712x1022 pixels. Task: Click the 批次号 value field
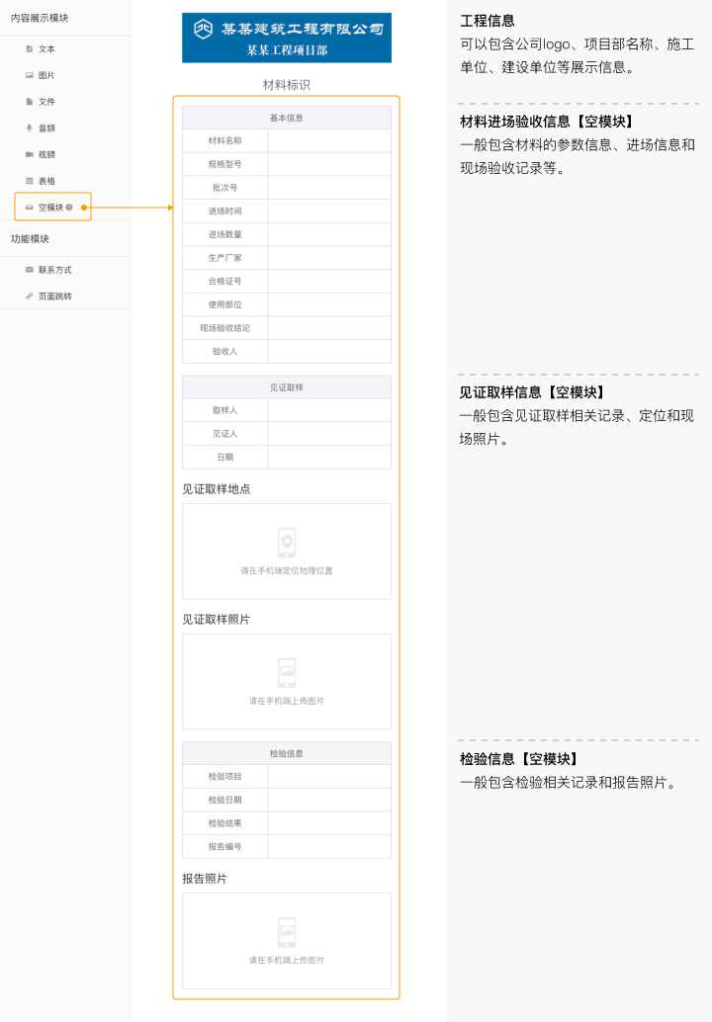[x=329, y=188]
